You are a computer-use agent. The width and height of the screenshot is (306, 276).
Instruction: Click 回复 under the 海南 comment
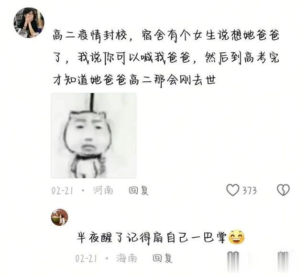point(163,258)
